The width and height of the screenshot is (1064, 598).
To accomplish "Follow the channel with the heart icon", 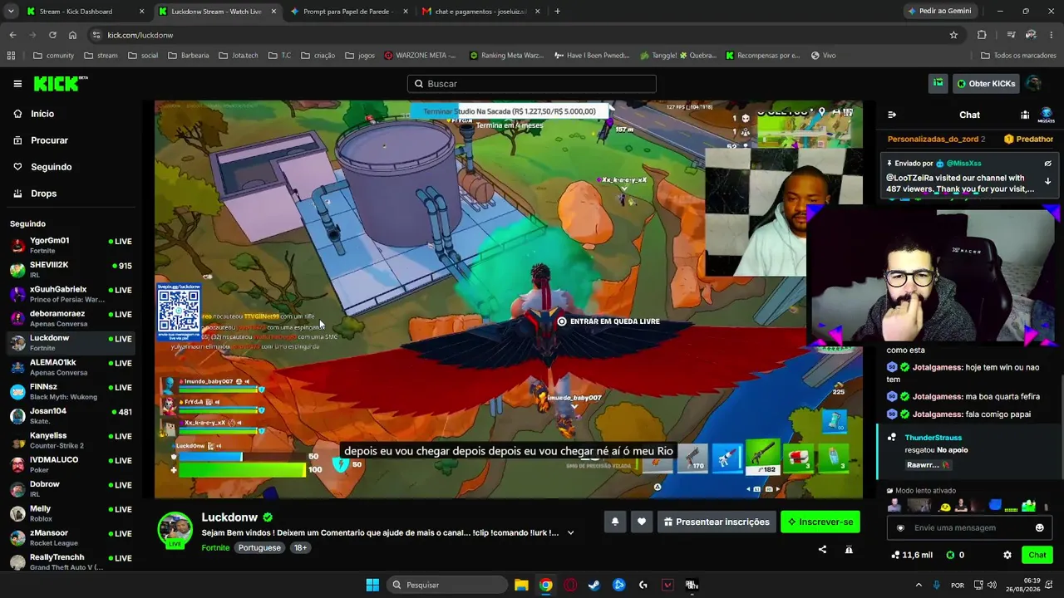I will coord(642,522).
